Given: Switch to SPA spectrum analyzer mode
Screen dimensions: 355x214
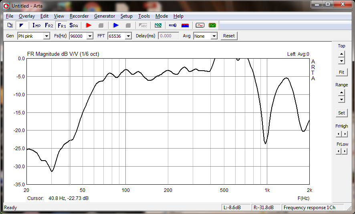Looking at the screenshot, I should 74,25.
